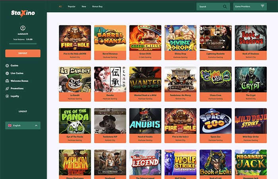This screenshot has height=179, width=278.
Task: Launch Wolf Strike Hold and Win game
Action: pos(180,164)
